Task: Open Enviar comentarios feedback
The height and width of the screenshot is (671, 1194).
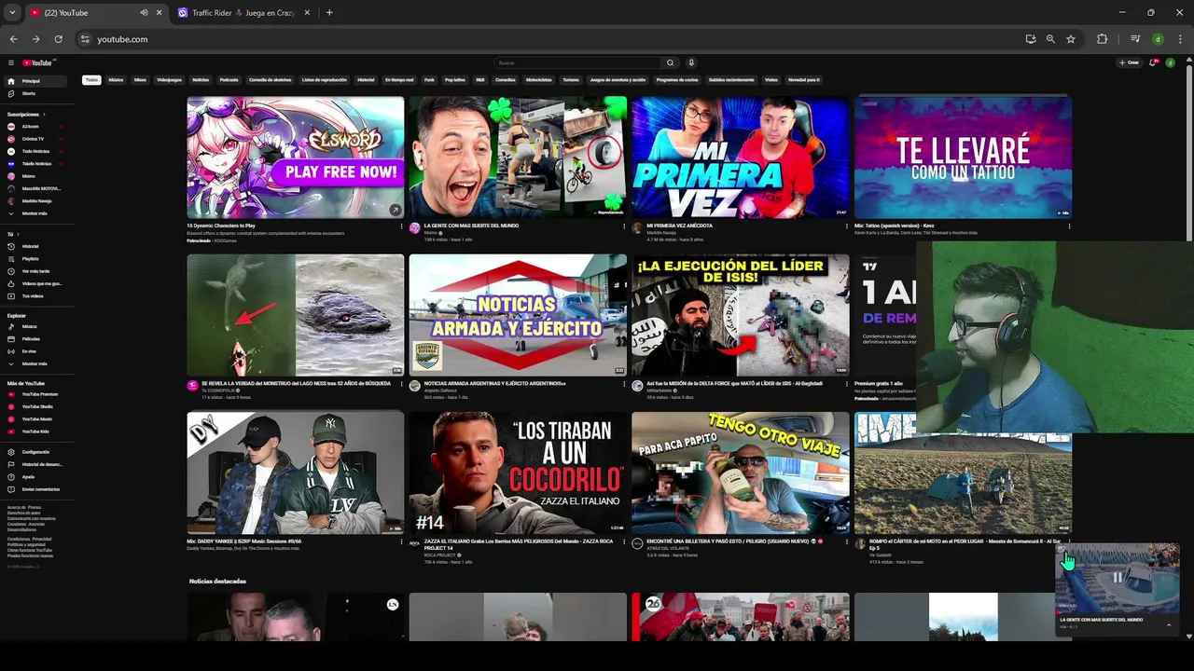Action: pos(35,488)
